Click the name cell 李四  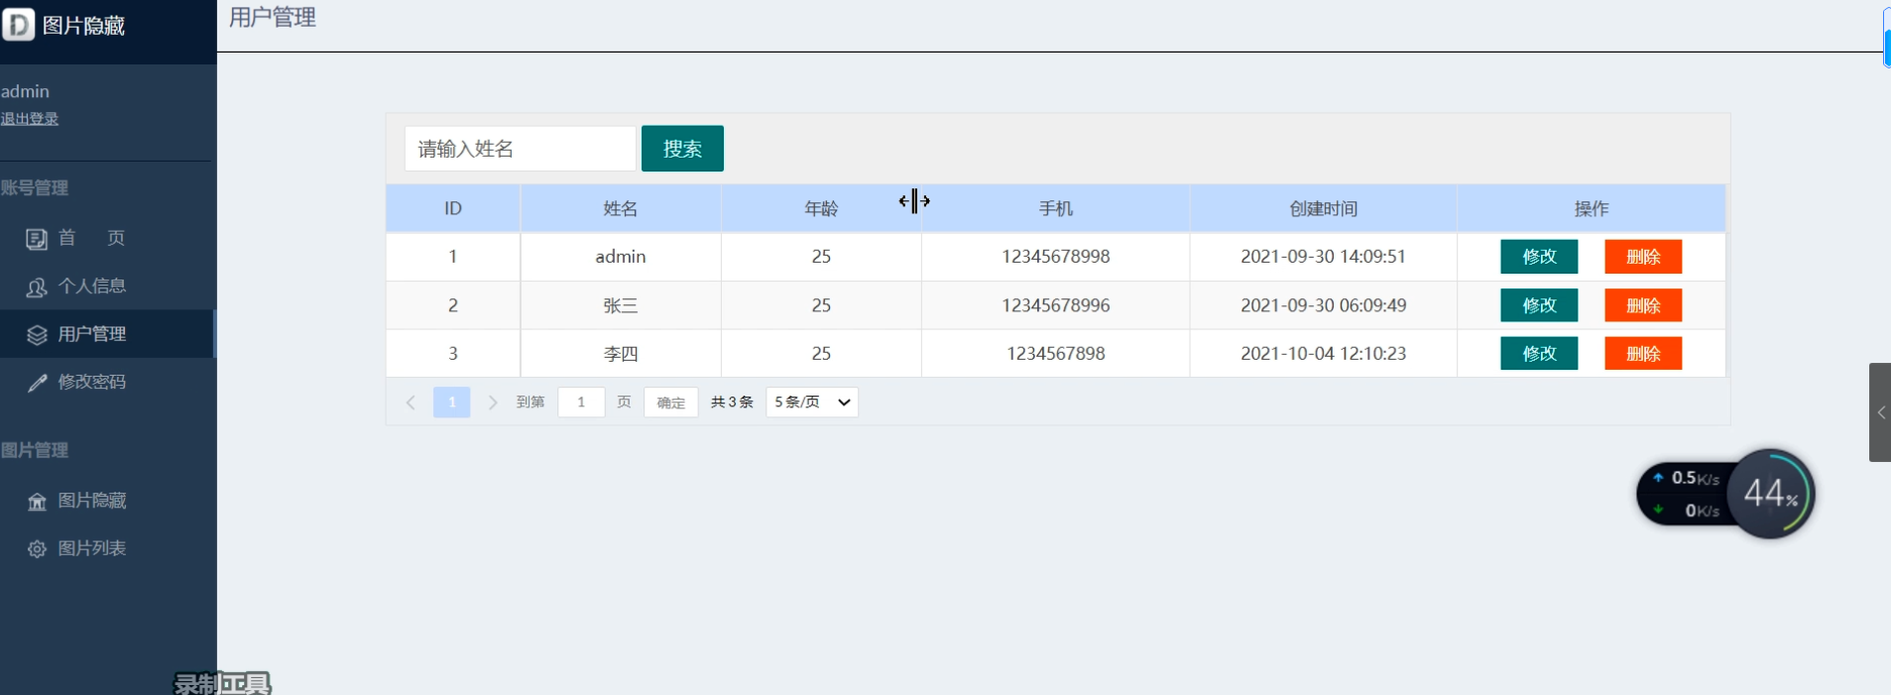pos(621,353)
